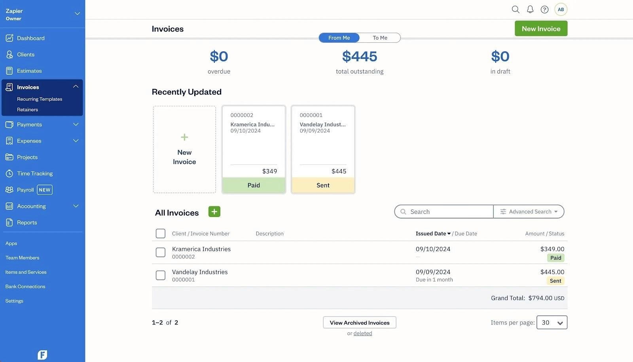Screen dimensions: 633x362
Task: Select the Recurring Templates menu item
Action: pyautogui.click(x=39, y=99)
